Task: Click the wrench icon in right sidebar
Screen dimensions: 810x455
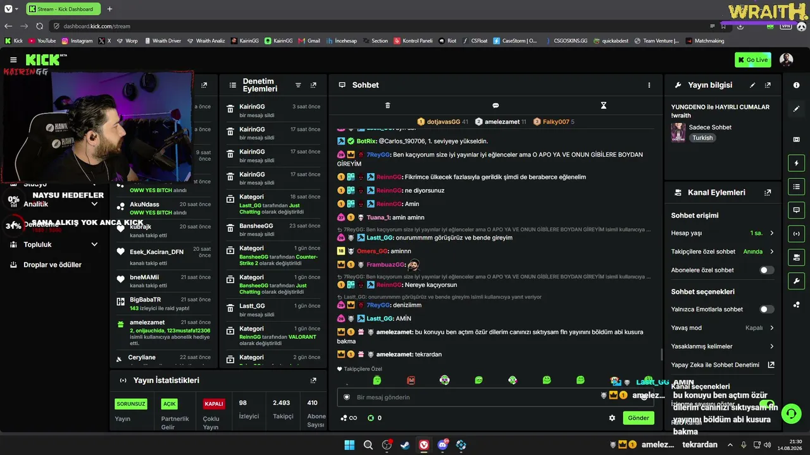Action: click(x=796, y=281)
